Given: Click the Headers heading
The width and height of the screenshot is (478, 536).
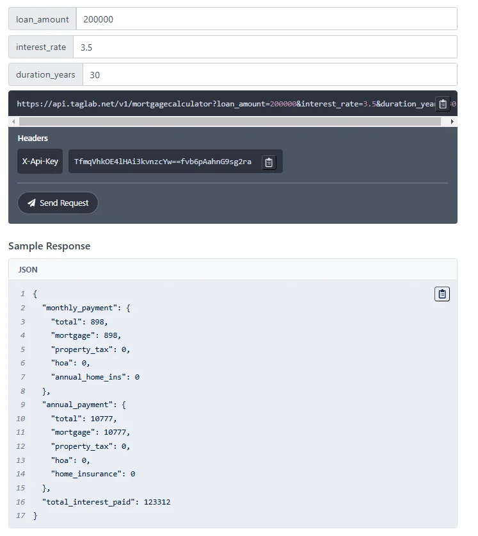Looking at the screenshot, I should pos(33,138).
